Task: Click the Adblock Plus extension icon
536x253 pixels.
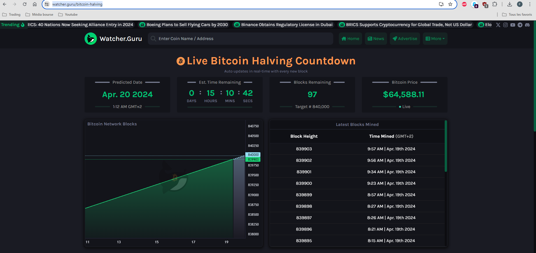Action: click(x=464, y=4)
